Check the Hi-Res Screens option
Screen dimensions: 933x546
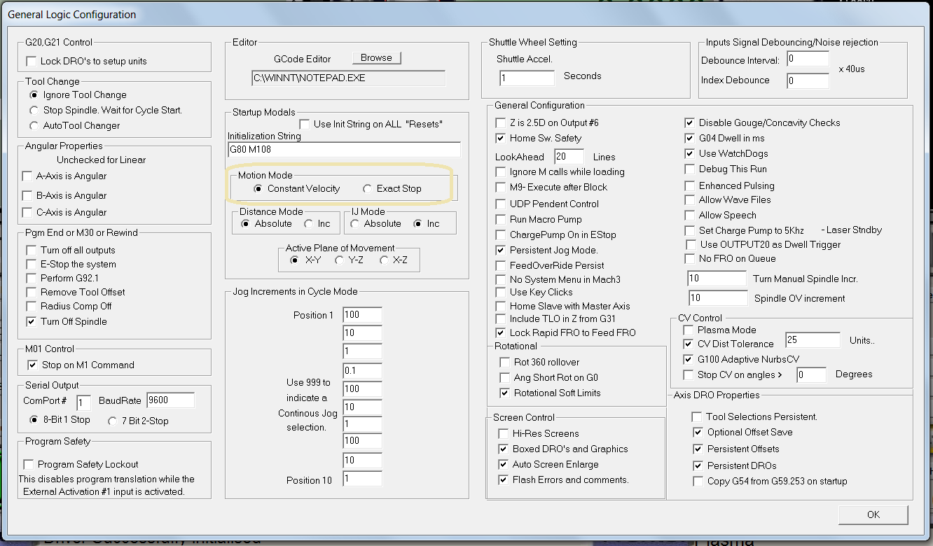click(x=503, y=433)
